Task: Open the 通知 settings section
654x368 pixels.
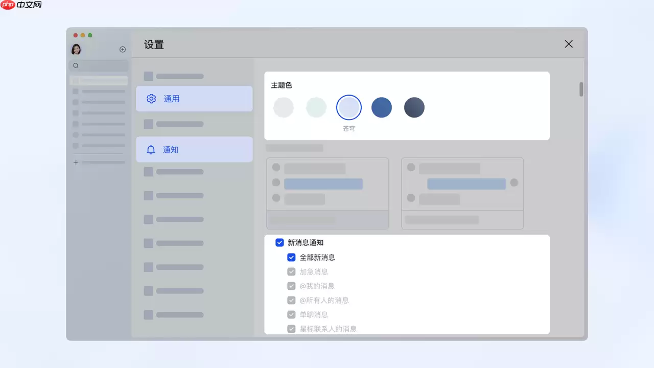Action: pyautogui.click(x=194, y=149)
